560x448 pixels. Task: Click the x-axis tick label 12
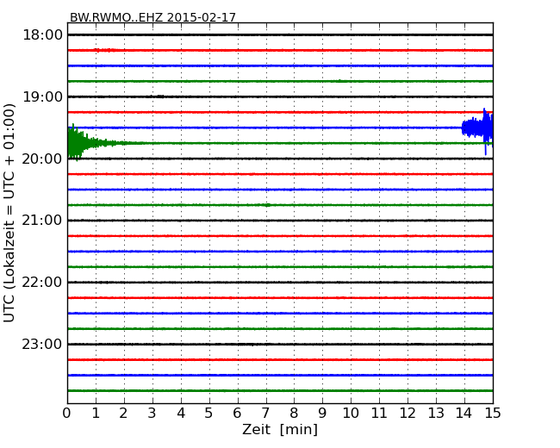click(x=408, y=414)
